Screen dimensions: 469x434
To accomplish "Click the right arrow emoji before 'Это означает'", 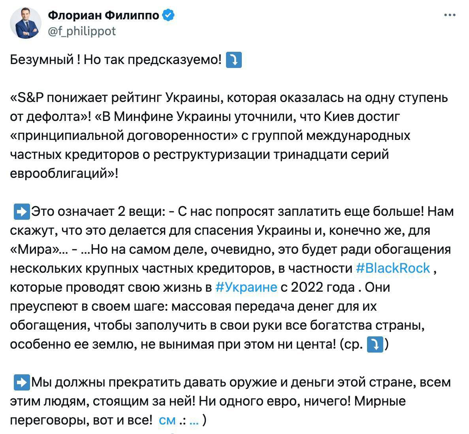I will coord(22,211).
